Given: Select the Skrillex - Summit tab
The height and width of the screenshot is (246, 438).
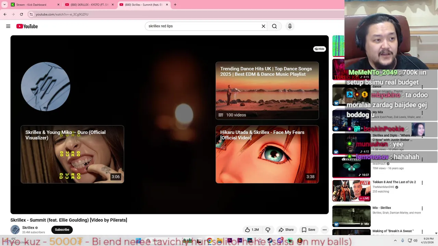Looking at the screenshot, I should pos(143,5).
